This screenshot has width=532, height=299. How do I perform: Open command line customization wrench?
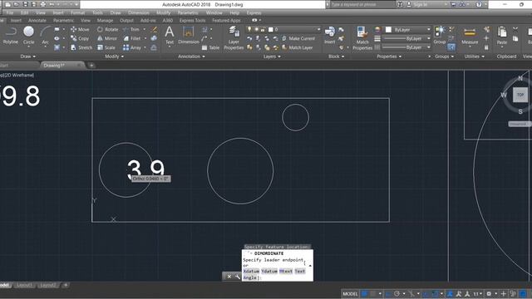click(237, 277)
